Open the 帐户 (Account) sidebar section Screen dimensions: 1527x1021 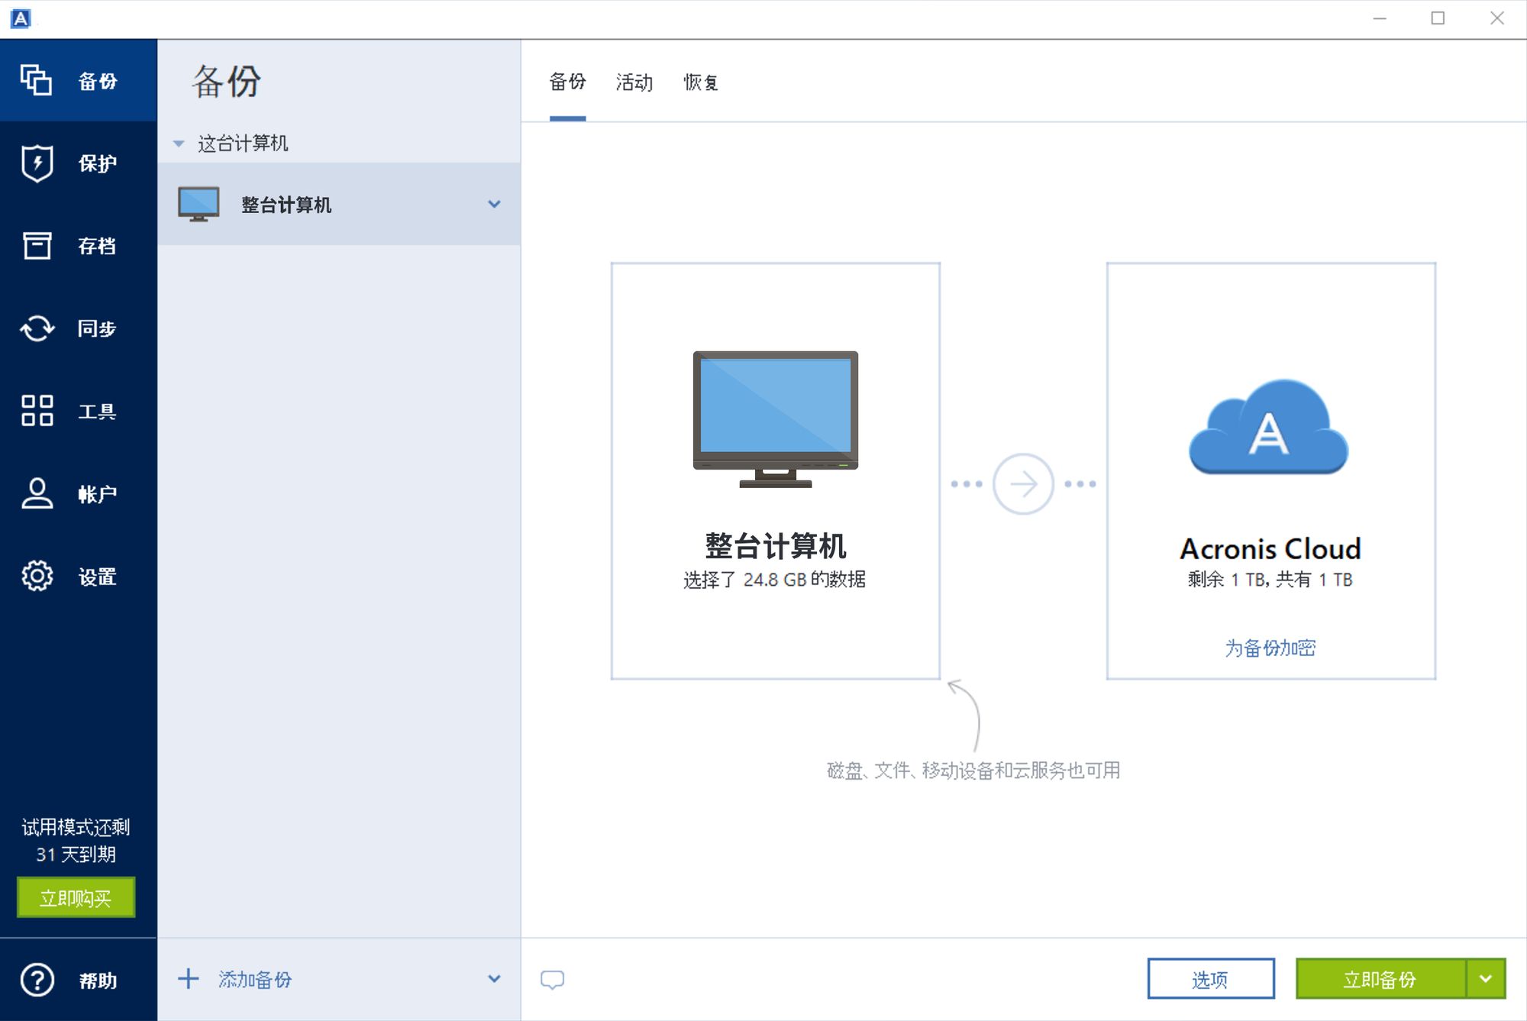(78, 494)
